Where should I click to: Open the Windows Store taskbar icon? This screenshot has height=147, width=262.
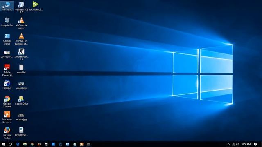coord(46,144)
